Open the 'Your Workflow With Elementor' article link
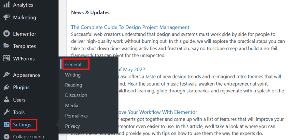 pos(158,112)
